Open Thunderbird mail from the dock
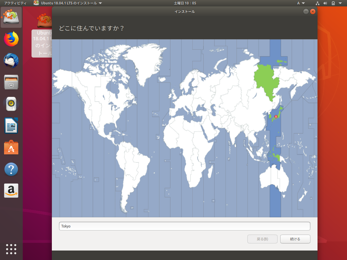The height and width of the screenshot is (260, 347). [x=11, y=61]
